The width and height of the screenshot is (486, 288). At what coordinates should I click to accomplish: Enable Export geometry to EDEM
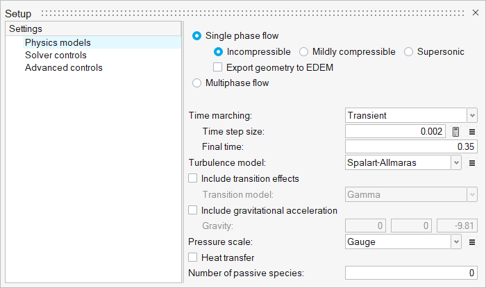pos(218,67)
